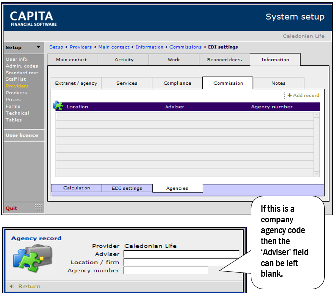335x294 pixels.
Task: Click the Quit button
Action: click(x=11, y=208)
